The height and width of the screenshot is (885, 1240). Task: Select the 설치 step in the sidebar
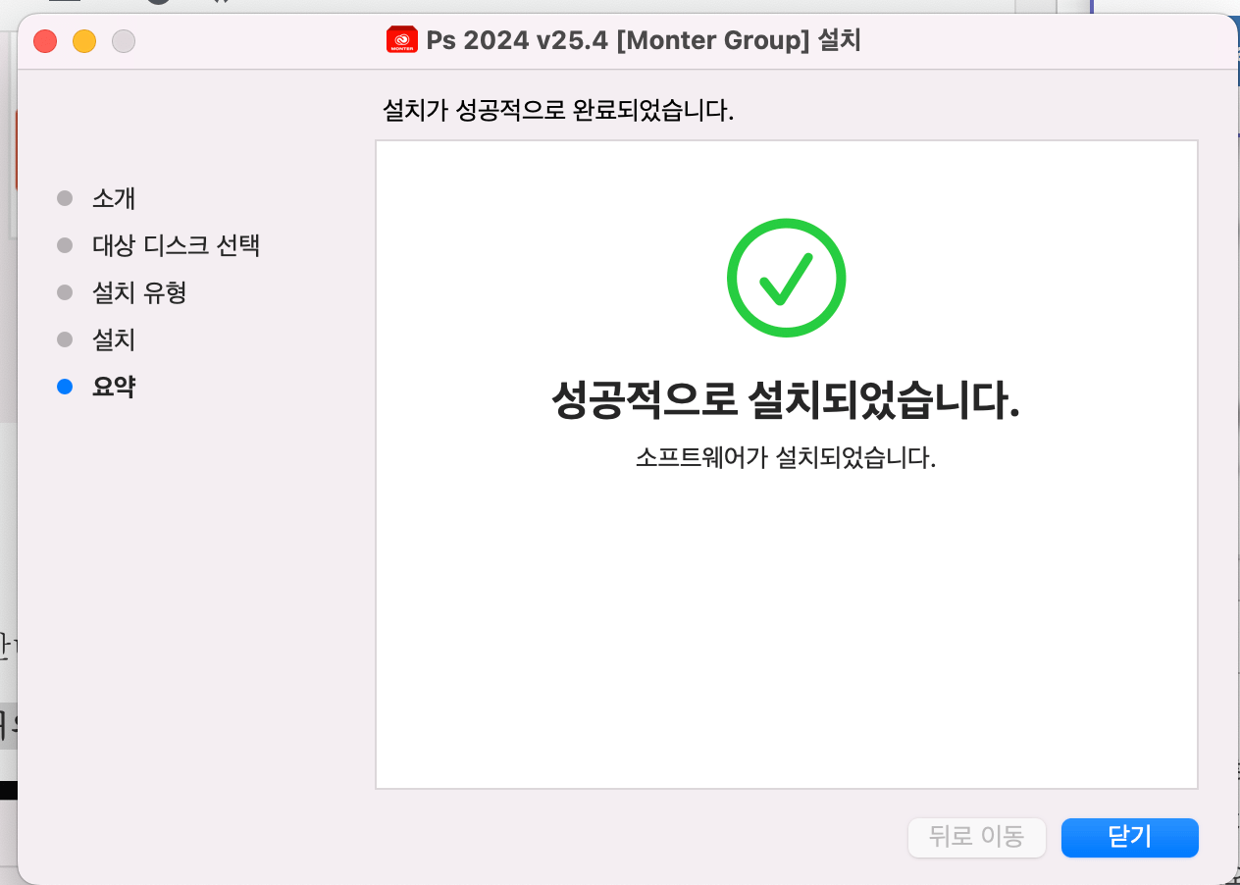[x=111, y=339]
